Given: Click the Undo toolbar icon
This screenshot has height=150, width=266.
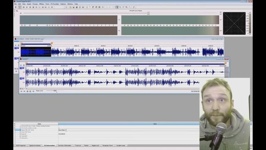Looking at the screenshot, I should (107, 7).
